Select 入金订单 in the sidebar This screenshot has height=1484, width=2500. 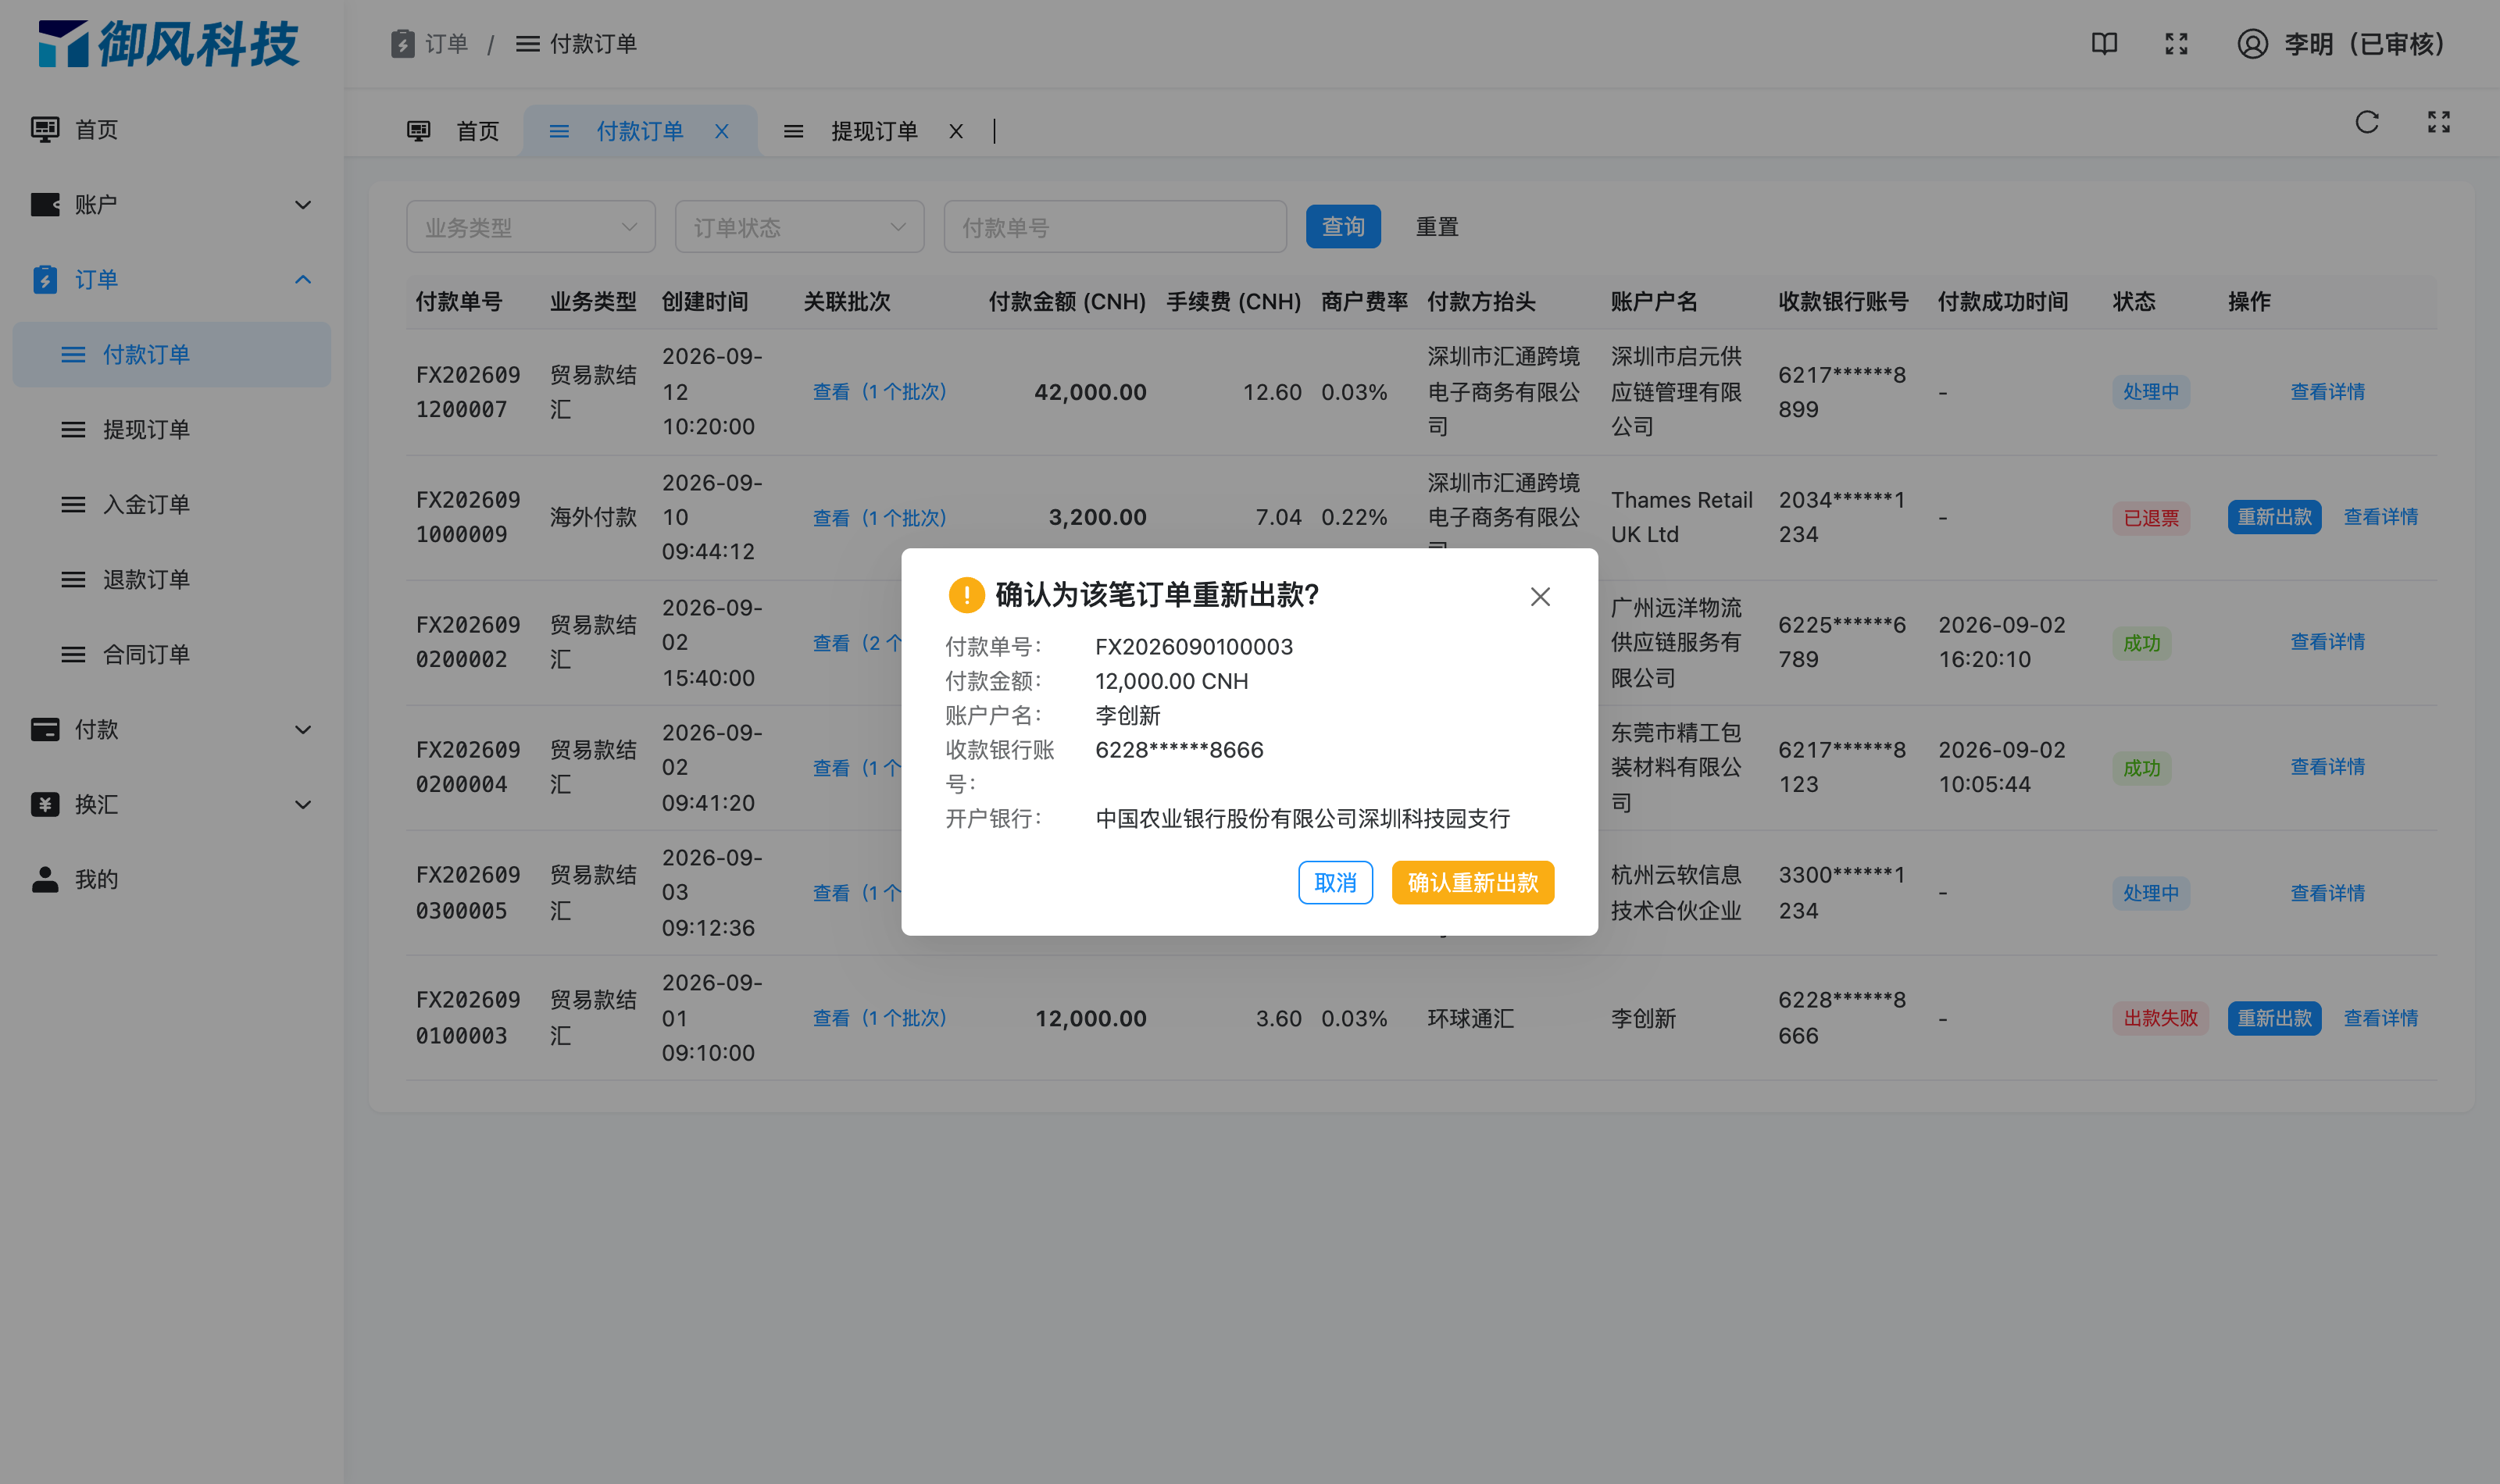[x=172, y=504]
